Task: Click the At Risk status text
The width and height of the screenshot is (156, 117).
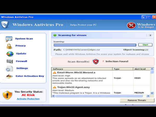Action: (x=28, y=95)
